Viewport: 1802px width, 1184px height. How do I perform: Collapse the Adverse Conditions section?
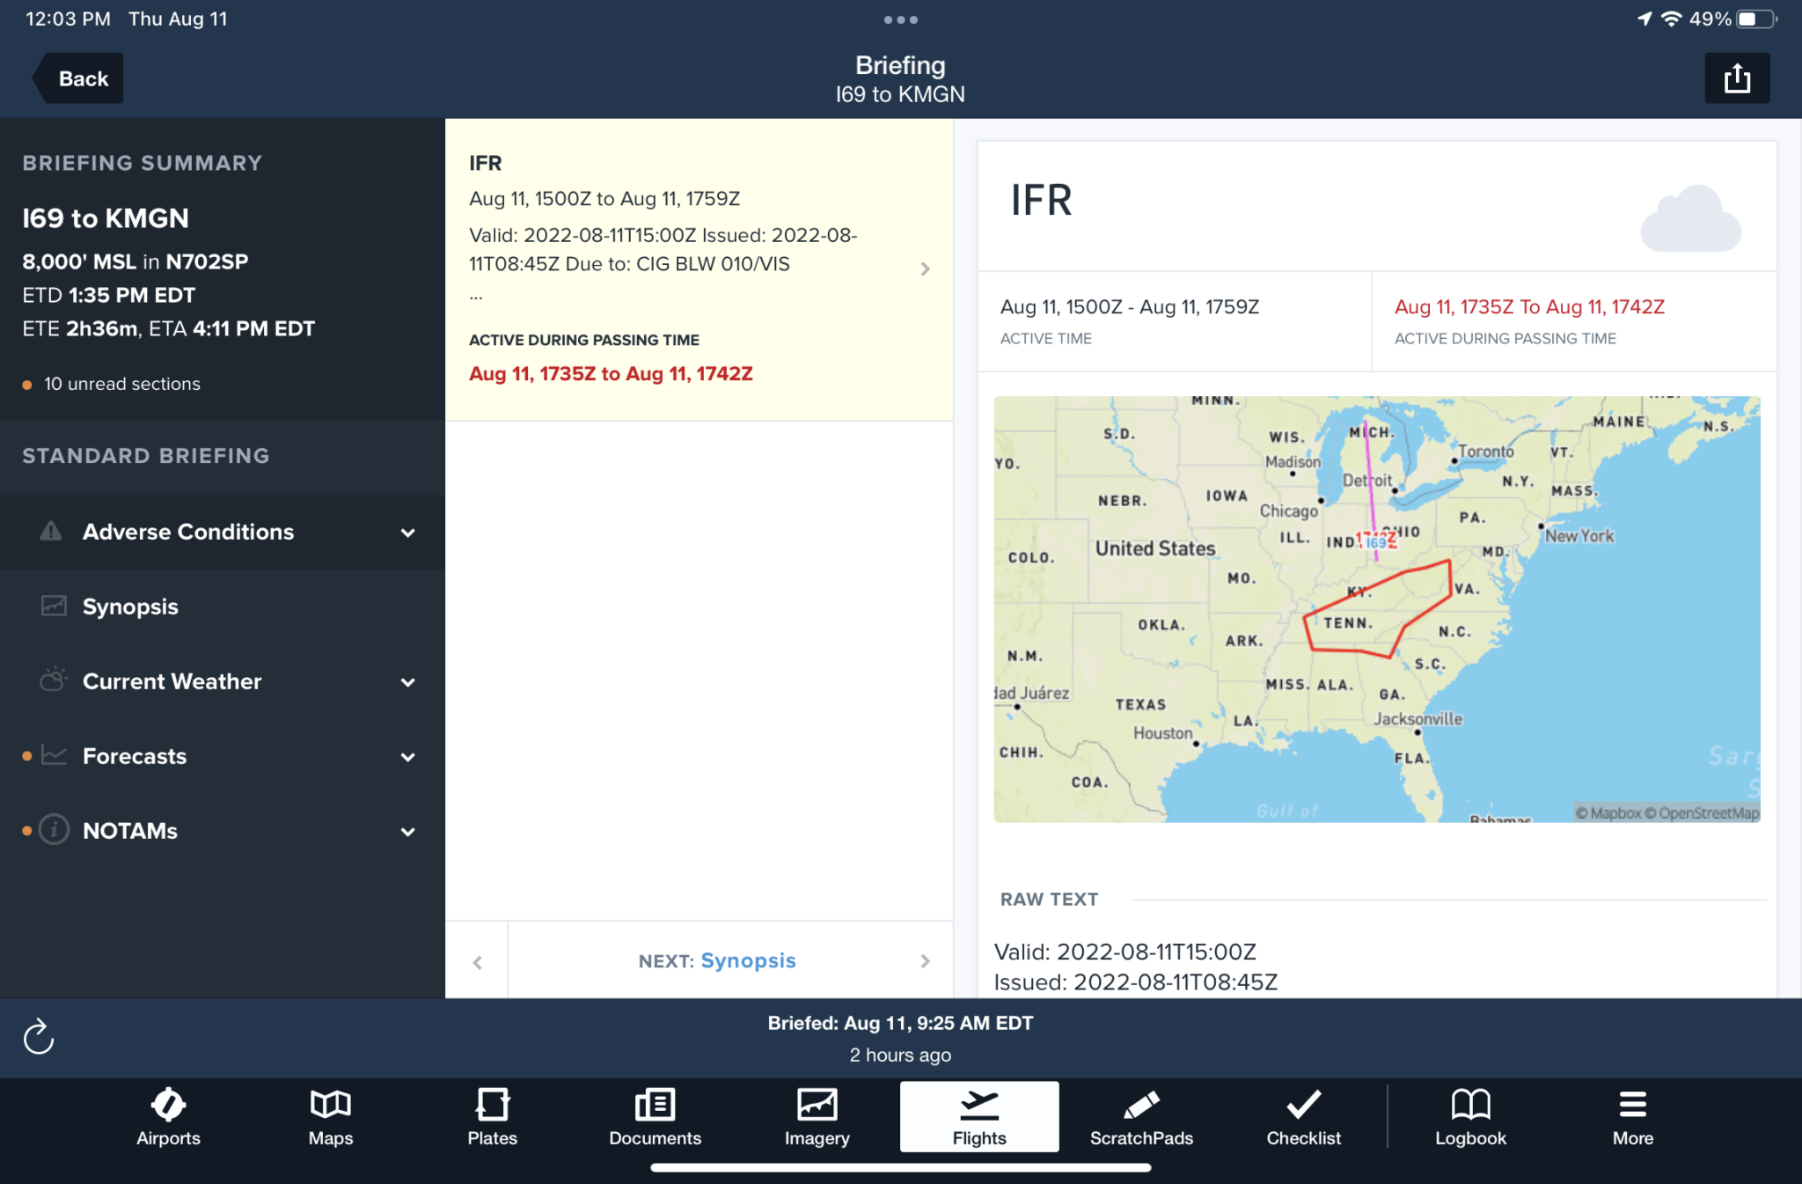coord(407,532)
